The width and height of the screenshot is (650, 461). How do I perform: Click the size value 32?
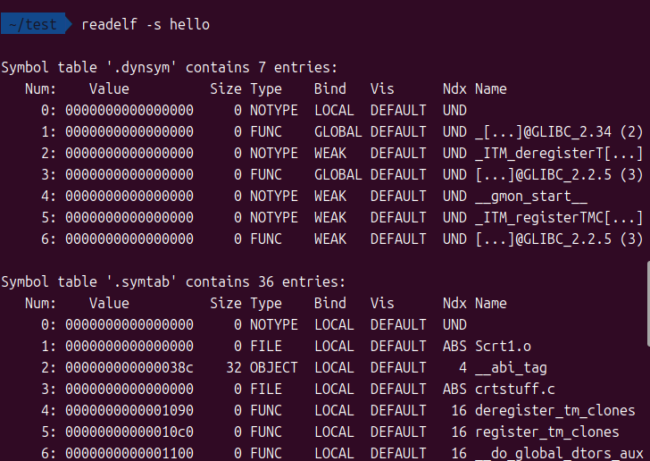[234, 367]
